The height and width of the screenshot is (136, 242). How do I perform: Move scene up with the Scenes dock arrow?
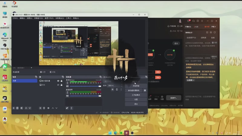[26, 108]
